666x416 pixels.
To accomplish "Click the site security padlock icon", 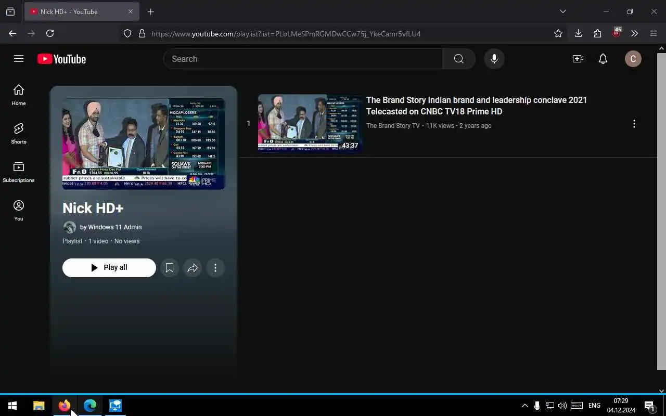I will pyautogui.click(x=142, y=33).
